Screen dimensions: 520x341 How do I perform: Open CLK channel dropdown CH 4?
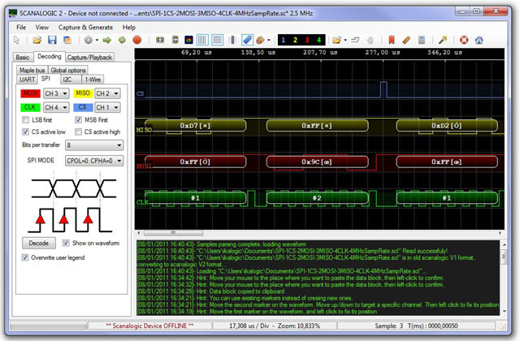[x=56, y=107]
